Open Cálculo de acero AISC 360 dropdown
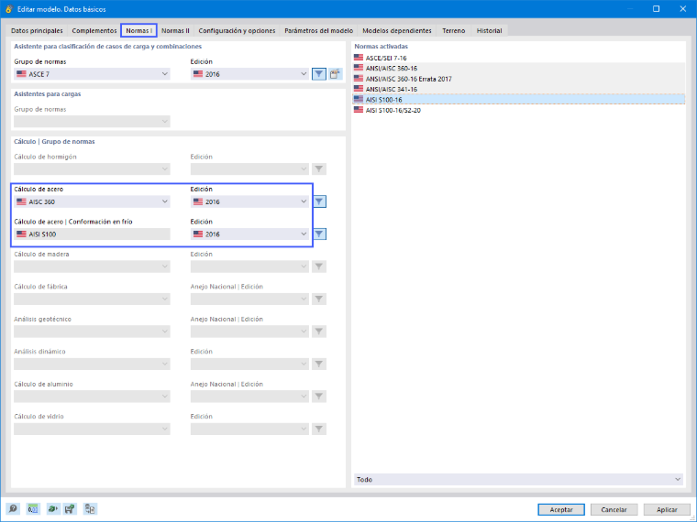The height and width of the screenshot is (522, 697). point(92,201)
